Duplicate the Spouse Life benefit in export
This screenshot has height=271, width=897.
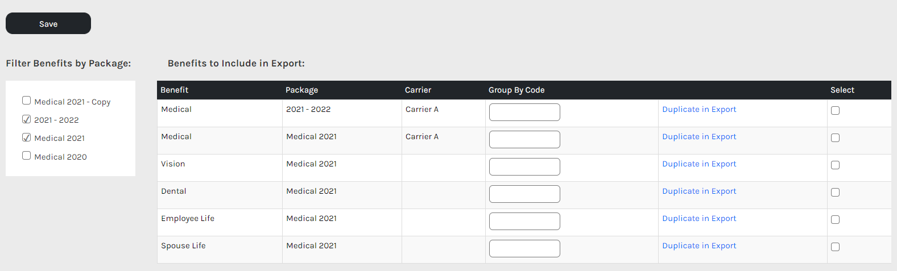[x=699, y=246]
